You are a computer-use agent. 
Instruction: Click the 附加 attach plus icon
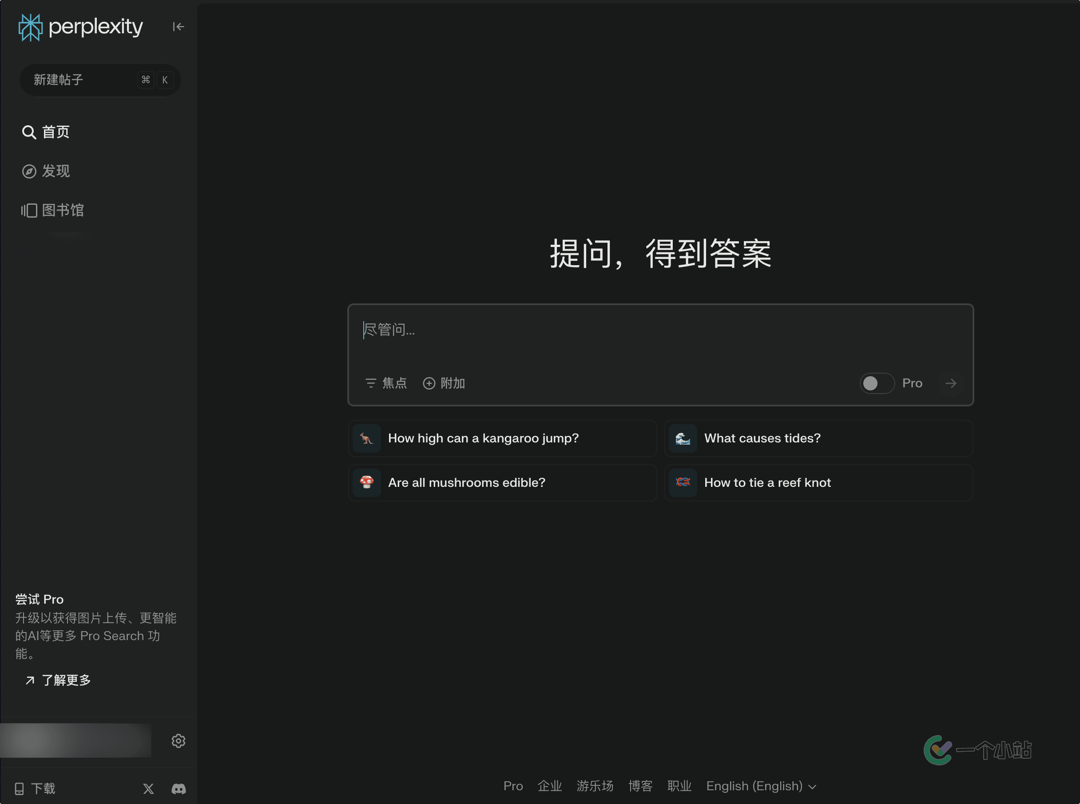click(x=429, y=383)
